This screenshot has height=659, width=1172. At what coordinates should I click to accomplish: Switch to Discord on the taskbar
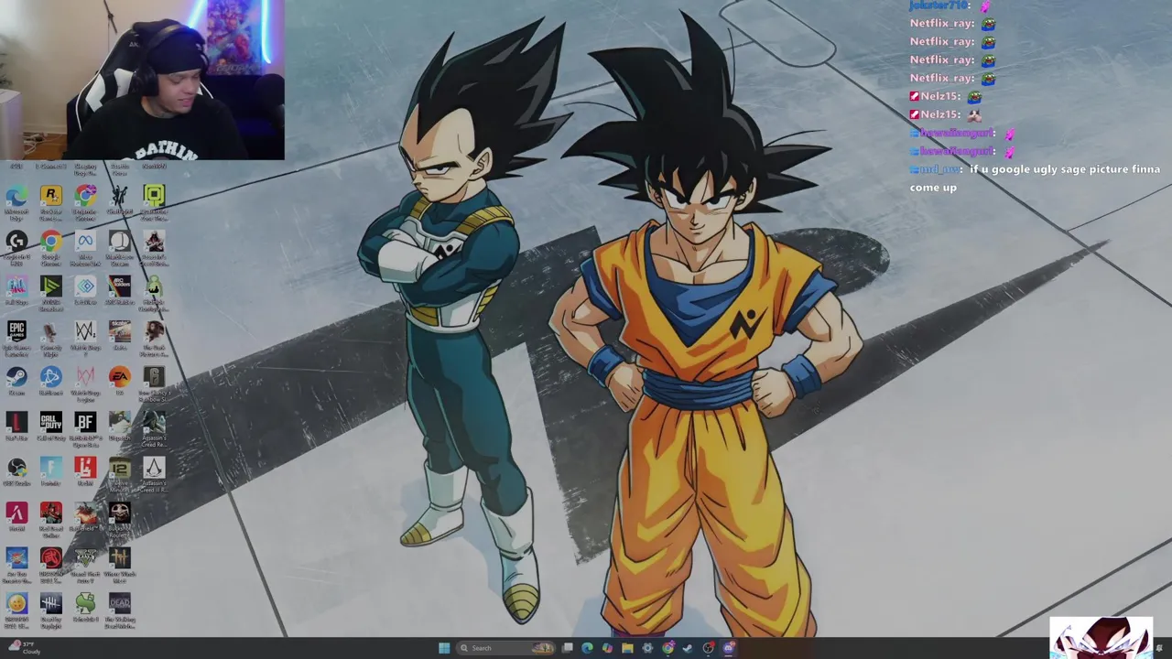(x=728, y=648)
